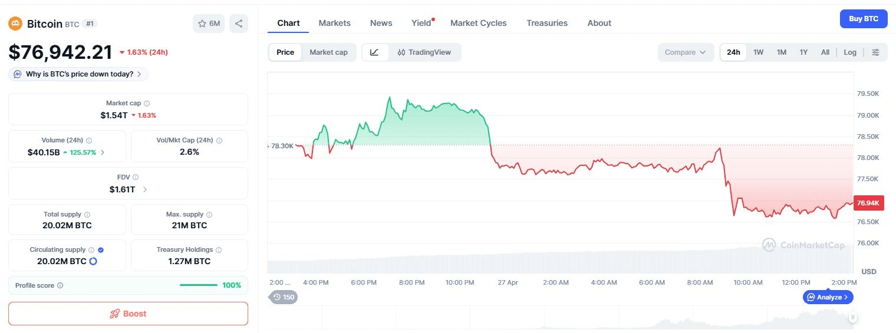Switch chart to Market cap view

click(328, 52)
